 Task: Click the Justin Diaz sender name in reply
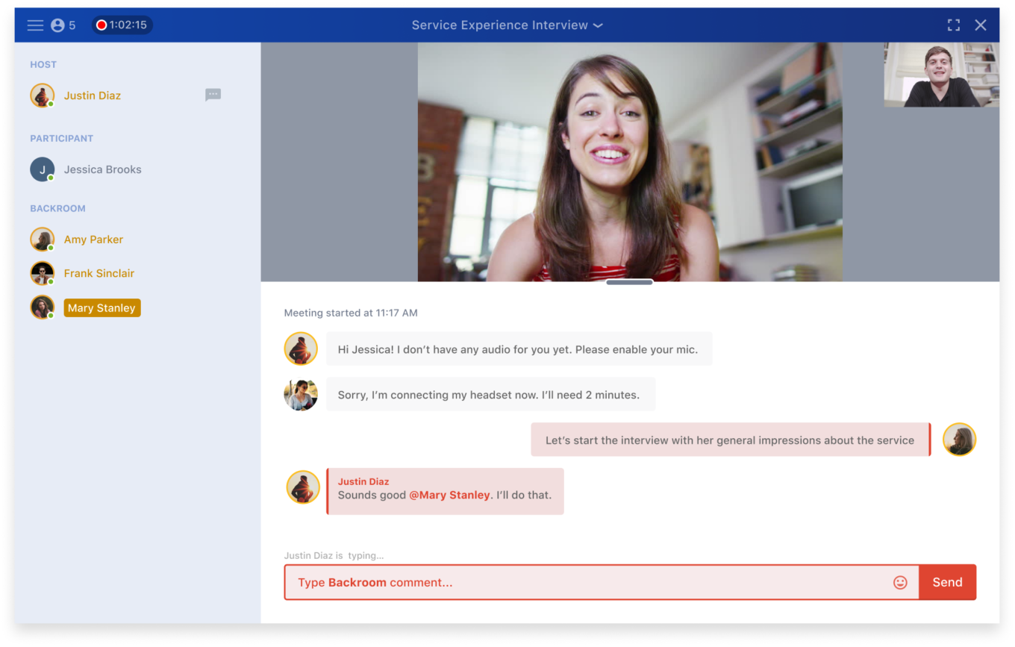click(x=363, y=481)
